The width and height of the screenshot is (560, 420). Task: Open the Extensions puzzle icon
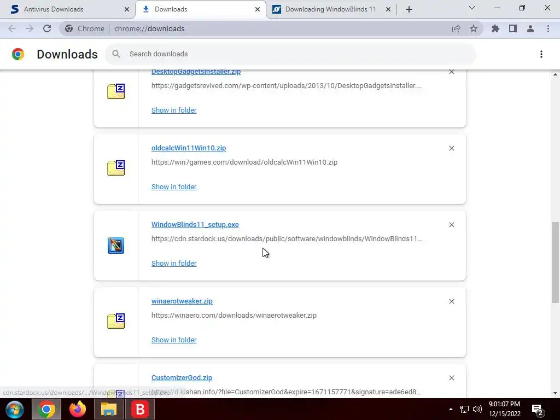pos(495,28)
